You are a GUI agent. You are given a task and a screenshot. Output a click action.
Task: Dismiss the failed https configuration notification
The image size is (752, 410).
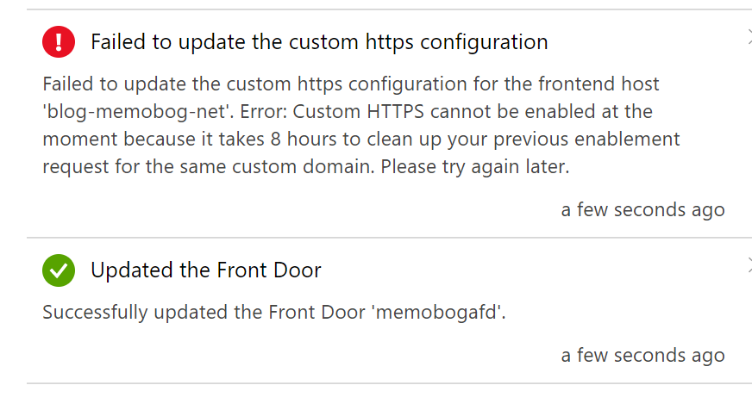tap(749, 37)
